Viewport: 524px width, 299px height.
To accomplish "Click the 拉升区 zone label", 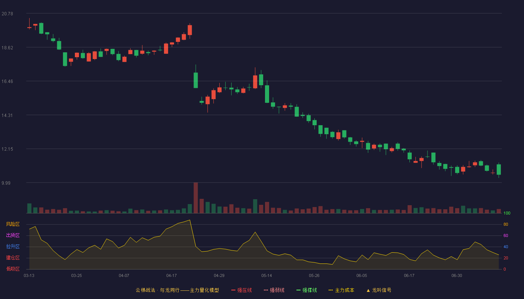I will (x=13, y=247).
